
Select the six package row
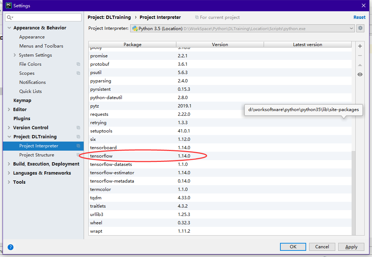220,139
